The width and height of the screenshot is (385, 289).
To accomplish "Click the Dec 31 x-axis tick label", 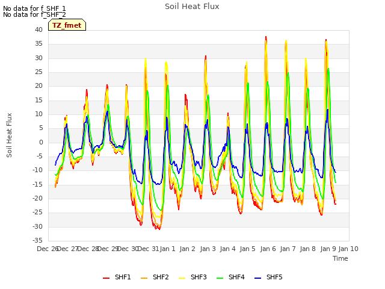I will tap(148, 249).
